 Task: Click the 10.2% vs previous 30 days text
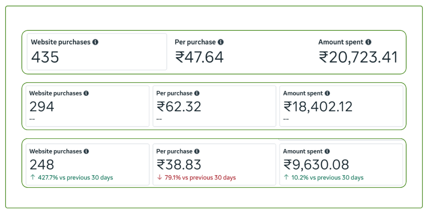click(x=327, y=178)
